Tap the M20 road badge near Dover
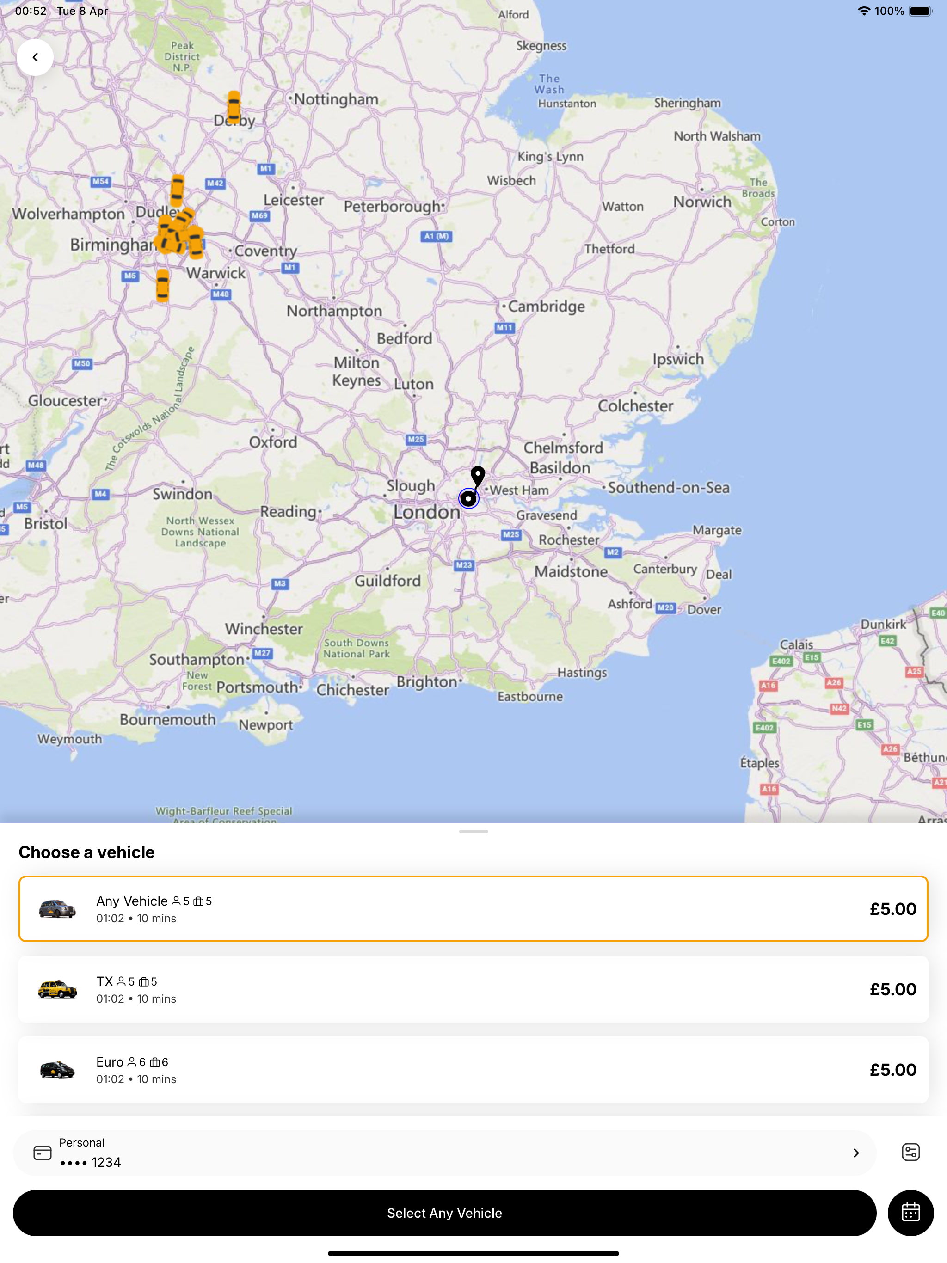Image resolution: width=947 pixels, height=1263 pixels. pos(665,607)
